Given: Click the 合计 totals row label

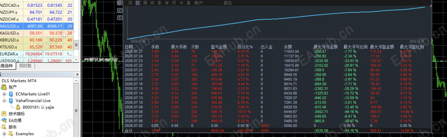Looking at the screenshot, I should 129,131.
